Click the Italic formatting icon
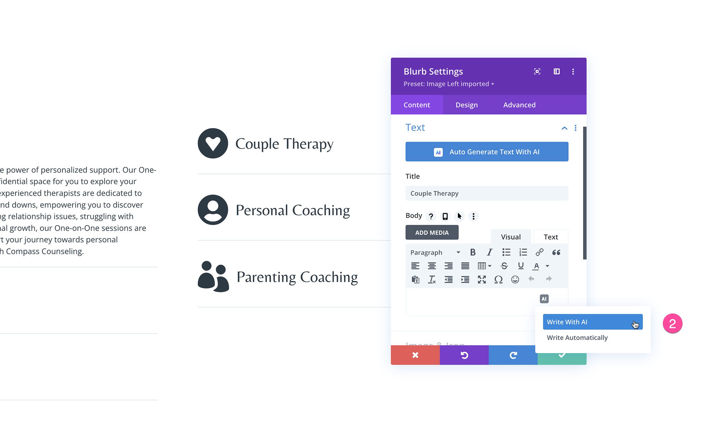The width and height of the screenshot is (704, 425). pos(489,252)
